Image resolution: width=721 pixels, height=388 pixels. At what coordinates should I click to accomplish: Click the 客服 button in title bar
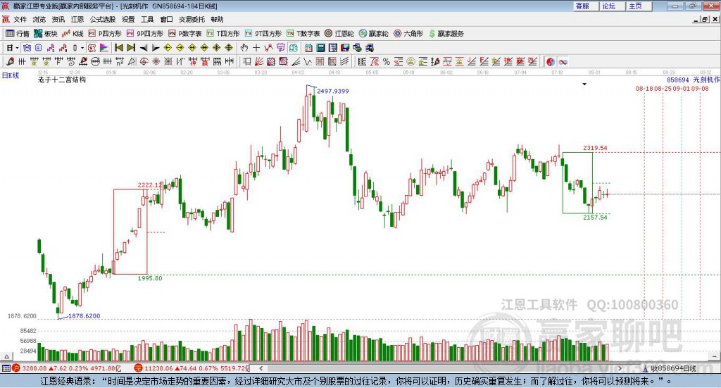point(586,6)
